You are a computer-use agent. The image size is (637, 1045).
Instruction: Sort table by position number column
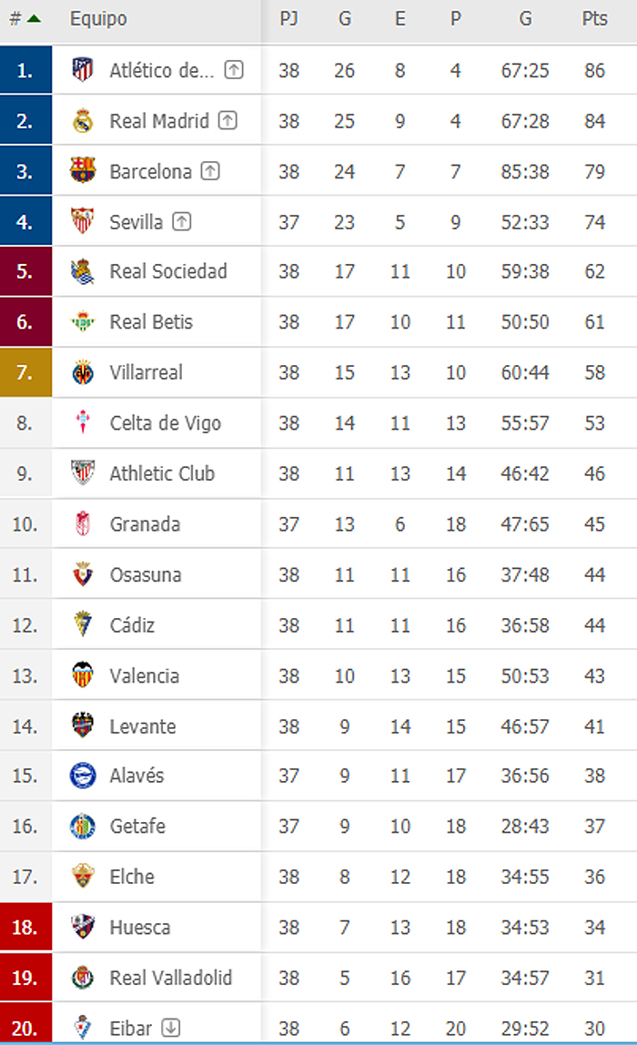[x=24, y=18]
